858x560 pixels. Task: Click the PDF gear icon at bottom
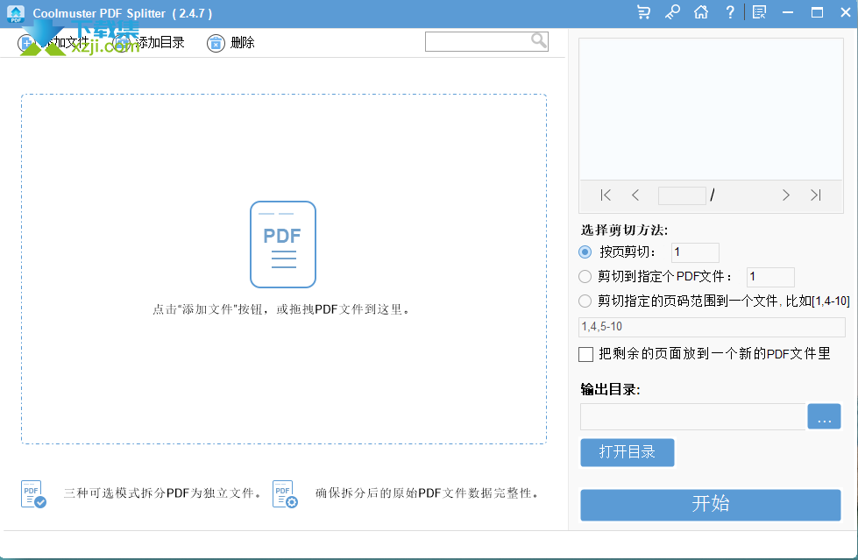coord(285,493)
